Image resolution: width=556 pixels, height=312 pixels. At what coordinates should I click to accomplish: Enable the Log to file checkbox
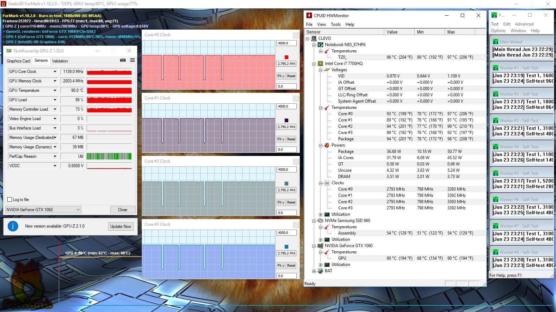point(10,200)
